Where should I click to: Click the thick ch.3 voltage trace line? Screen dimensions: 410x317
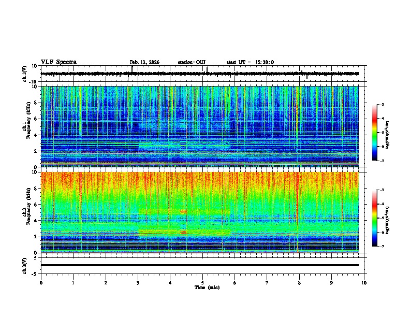[x=199, y=265]
